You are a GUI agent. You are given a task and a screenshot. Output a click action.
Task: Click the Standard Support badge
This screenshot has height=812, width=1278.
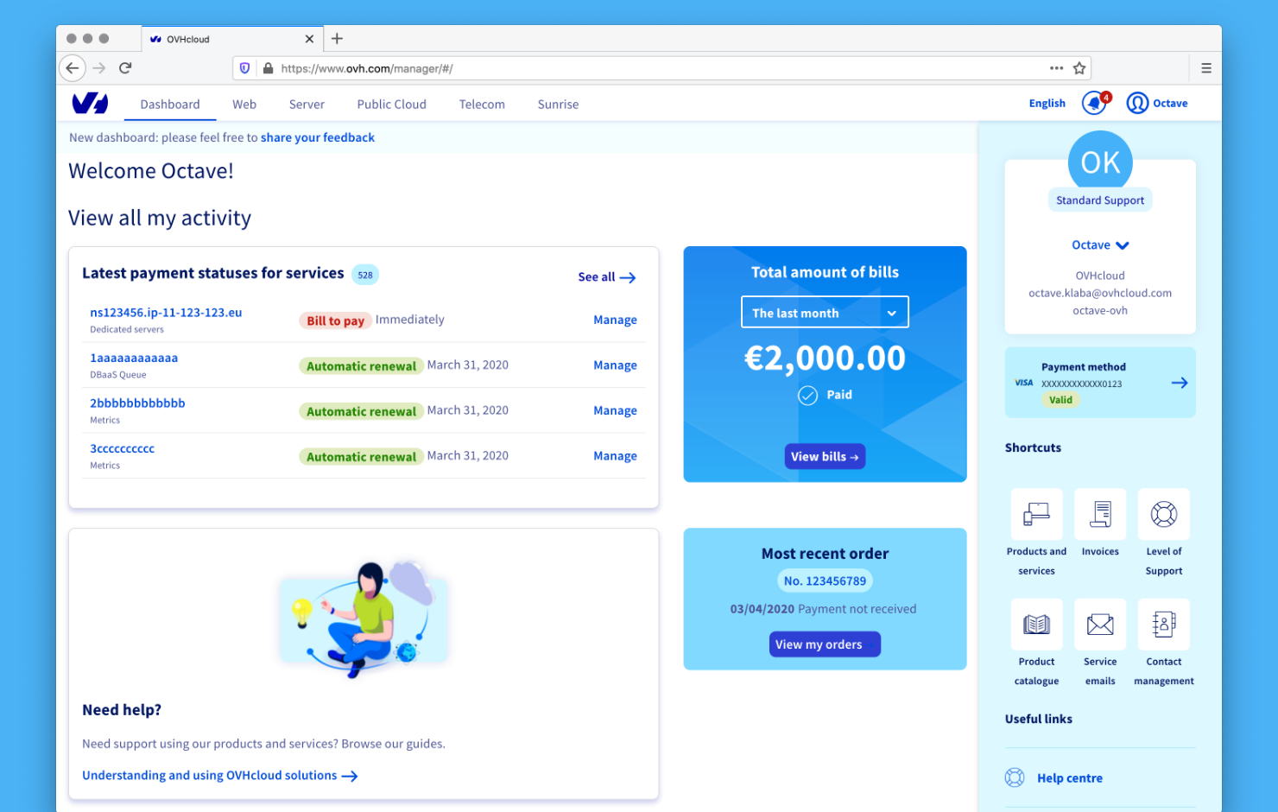pyautogui.click(x=1100, y=200)
